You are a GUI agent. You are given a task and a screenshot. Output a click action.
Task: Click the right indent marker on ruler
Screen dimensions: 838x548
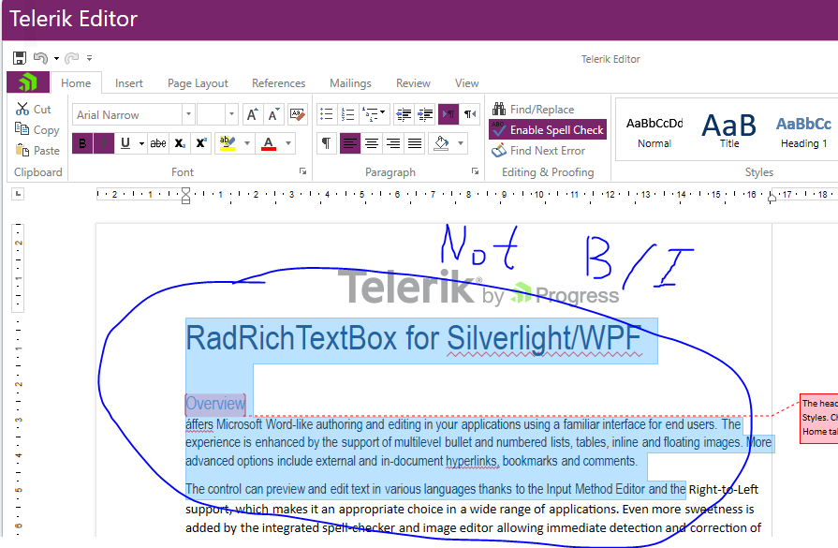coord(772,197)
